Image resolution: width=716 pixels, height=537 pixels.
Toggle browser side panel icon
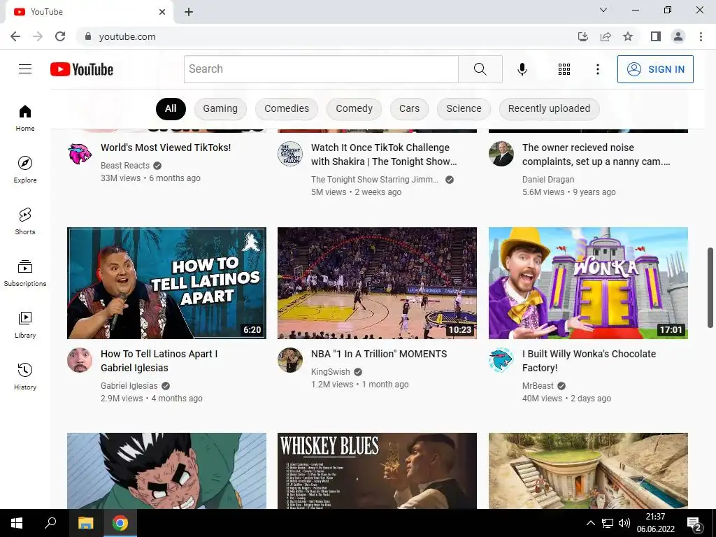(656, 36)
